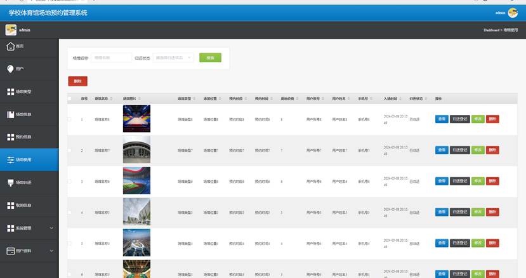This screenshot has width=526, height=278.
Task: Click 归还登记 button in row 序号 4
Action: 460,212
